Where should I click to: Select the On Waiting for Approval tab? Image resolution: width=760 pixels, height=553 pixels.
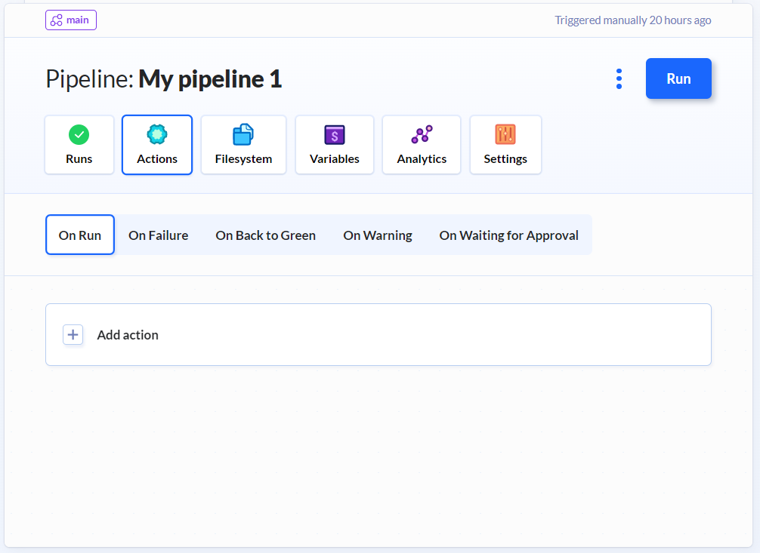pyautogui.click(x=508, y=235)
